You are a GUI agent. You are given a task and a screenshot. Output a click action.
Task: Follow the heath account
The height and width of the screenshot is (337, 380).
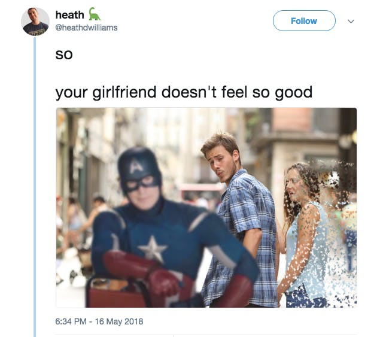[304, 21]
